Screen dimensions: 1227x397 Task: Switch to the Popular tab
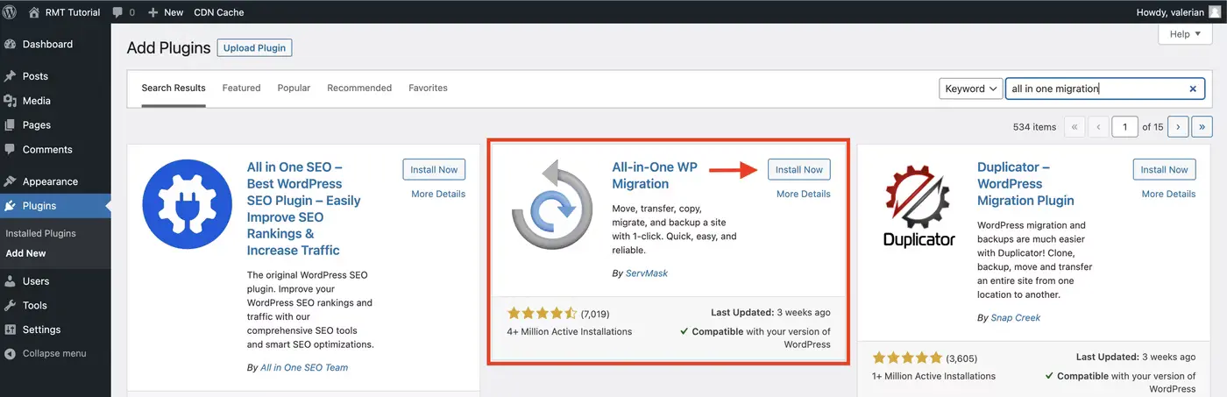point(294,88)
